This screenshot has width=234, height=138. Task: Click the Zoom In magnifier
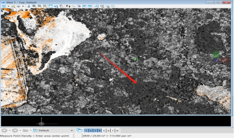[x=34, y=6]
